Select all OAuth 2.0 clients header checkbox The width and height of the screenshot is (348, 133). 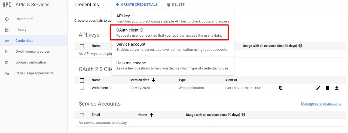82,80
